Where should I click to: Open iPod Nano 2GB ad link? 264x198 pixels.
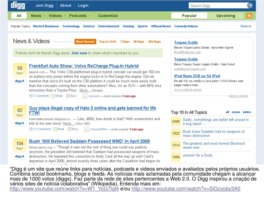tap(197, 76)
